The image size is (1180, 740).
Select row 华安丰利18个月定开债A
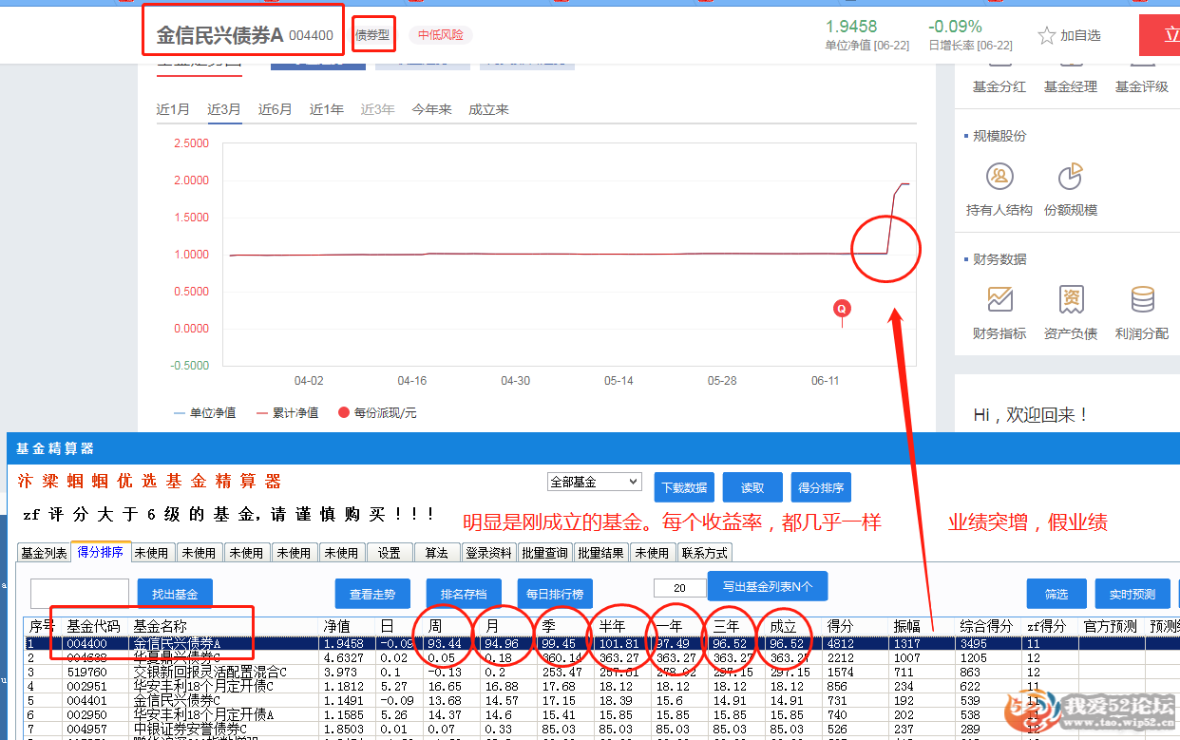pyautogui.click(x=602, y=713)
